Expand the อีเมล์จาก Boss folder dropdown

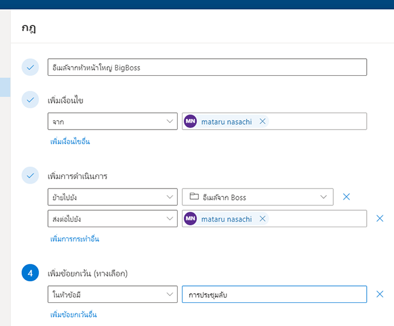[258, 197]
